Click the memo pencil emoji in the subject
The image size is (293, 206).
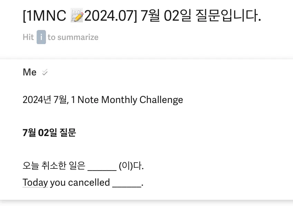click(77, 16)
